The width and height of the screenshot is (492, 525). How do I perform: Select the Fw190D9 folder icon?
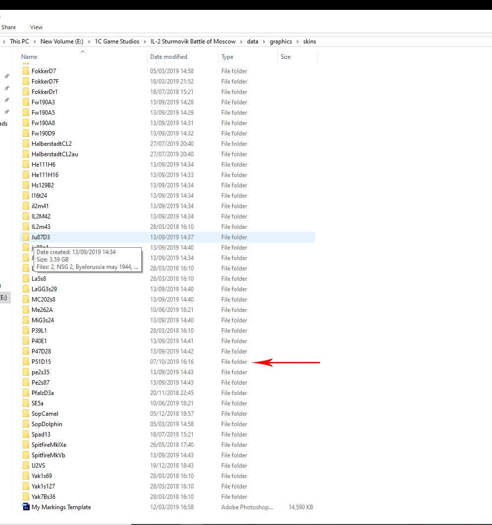[26, 133]
